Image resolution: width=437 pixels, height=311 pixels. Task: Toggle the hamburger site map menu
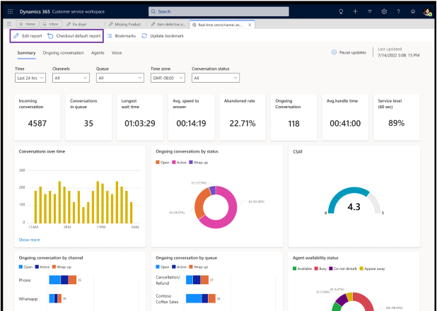9,24
